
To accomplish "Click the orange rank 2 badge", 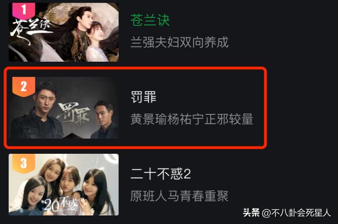I will pyautogui.click(x=24, y=86).
